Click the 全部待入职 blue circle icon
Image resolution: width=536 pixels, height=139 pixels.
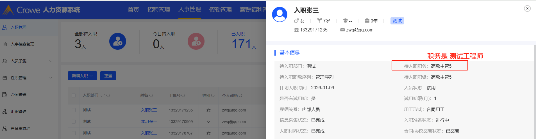tap(118, 41)
